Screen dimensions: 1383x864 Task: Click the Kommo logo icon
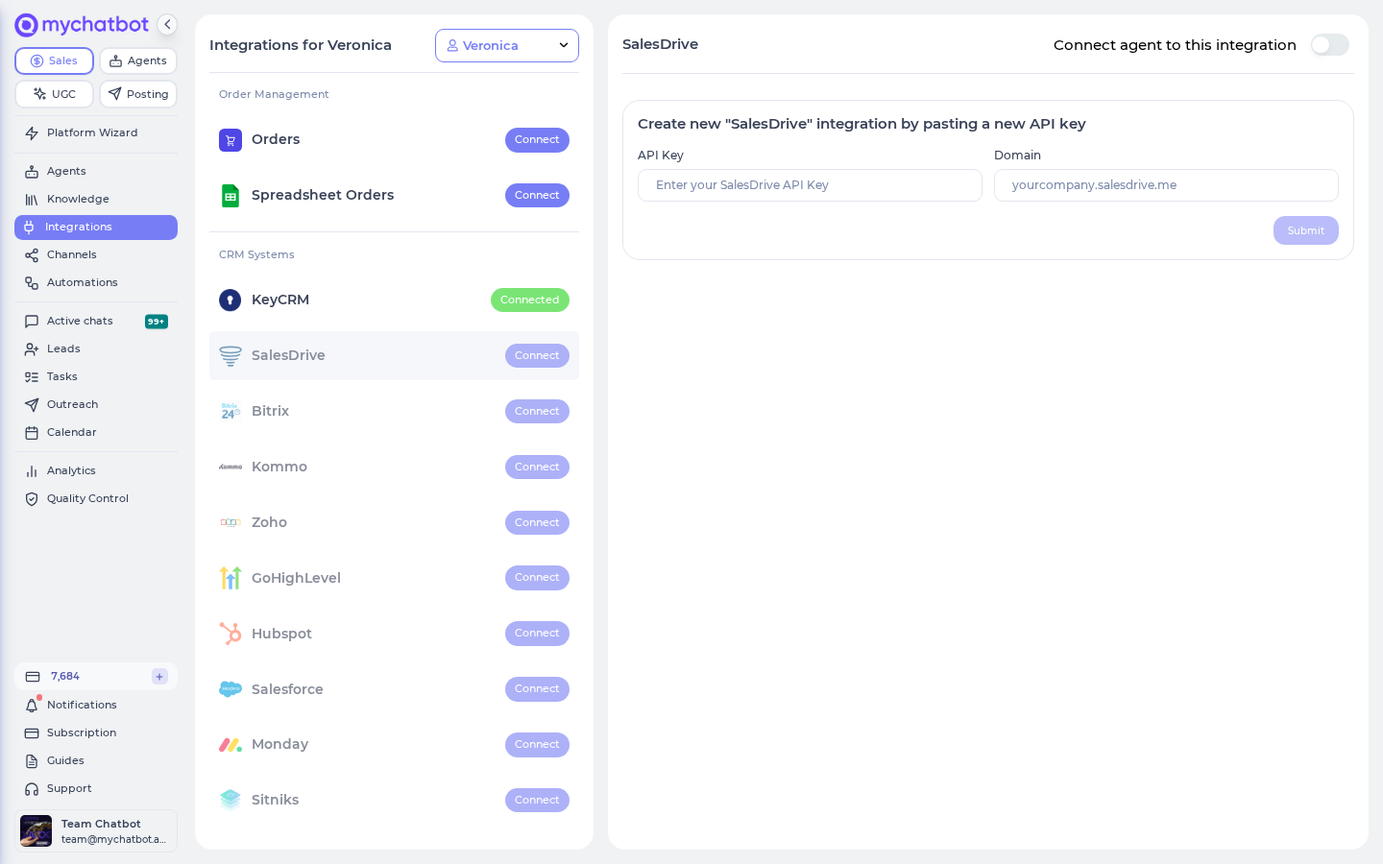click(230, 468)
